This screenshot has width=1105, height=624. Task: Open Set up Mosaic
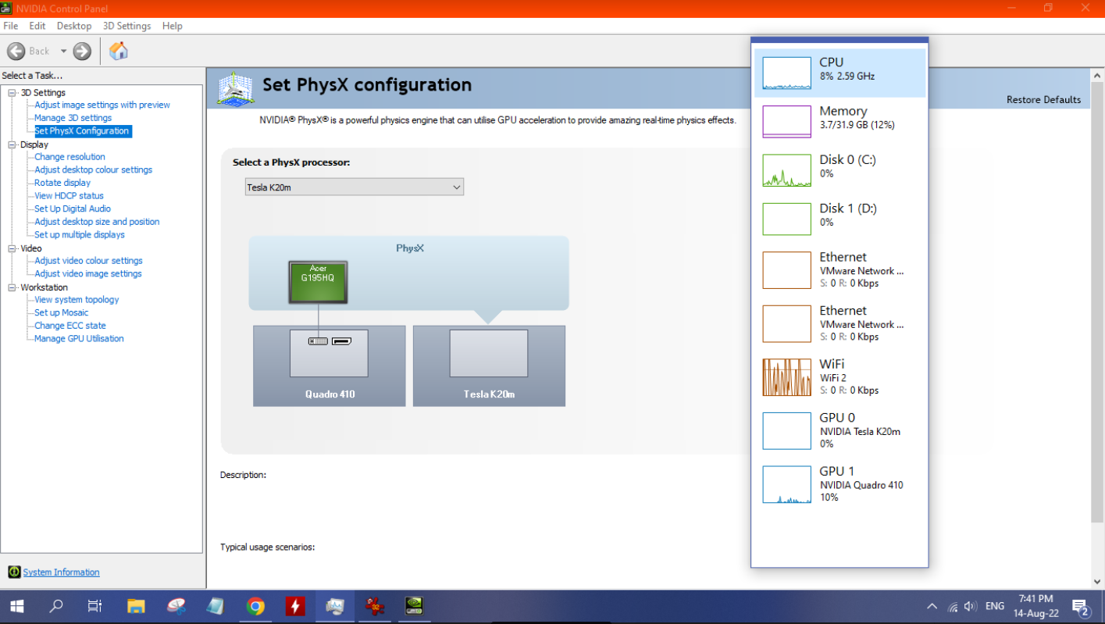pos(62,312)
